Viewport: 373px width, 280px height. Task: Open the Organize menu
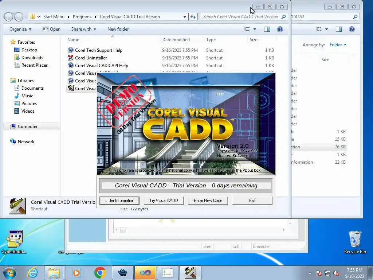point(20,29)
